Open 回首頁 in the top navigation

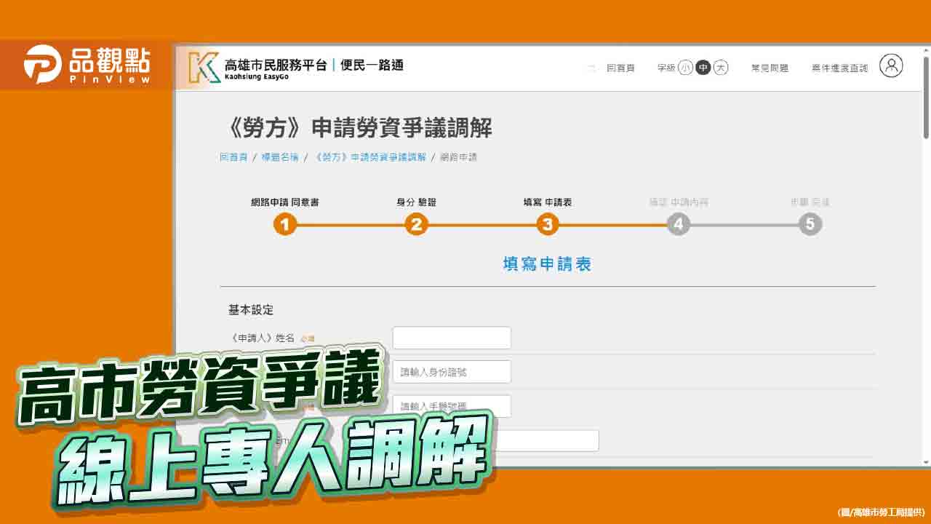(620, 68)
